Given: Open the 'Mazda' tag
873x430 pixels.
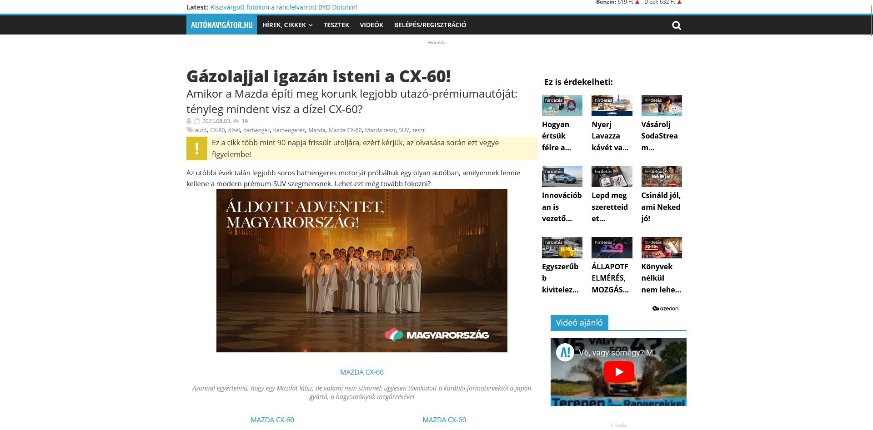Looking at the screenshot, I should [317, 130].
